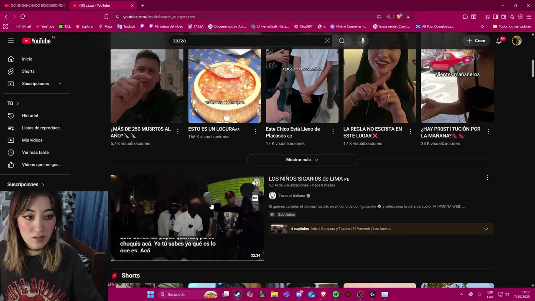Image resolution: width=535 pixels, height=301 pixels.
Task: Open the ENGANCHADO BRASILERO browser tab
Action: [x=34, y=5]
